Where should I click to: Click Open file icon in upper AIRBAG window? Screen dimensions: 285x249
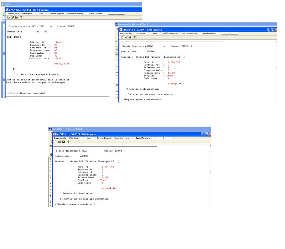tap(126, 37)
